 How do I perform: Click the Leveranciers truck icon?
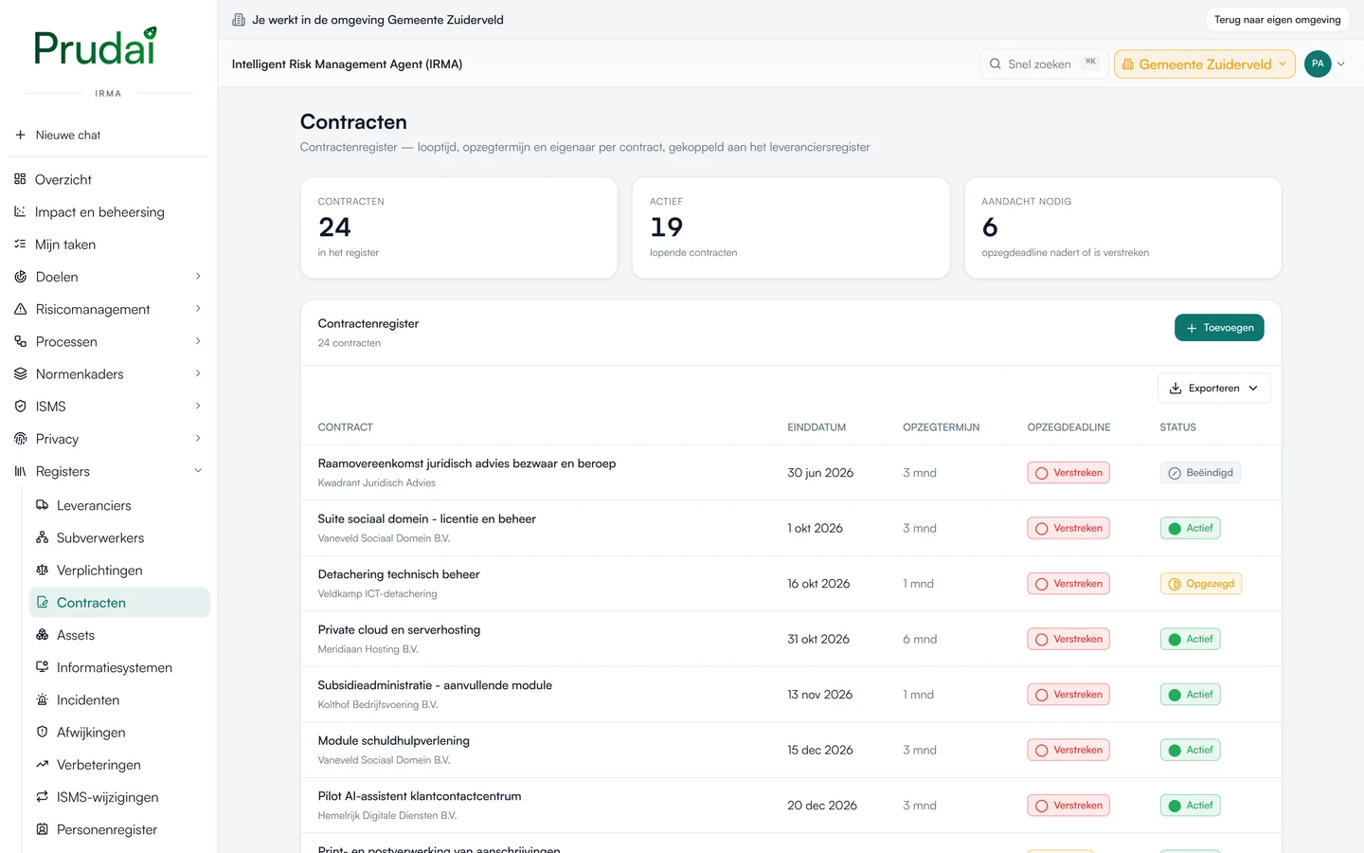tap(42, 505)
